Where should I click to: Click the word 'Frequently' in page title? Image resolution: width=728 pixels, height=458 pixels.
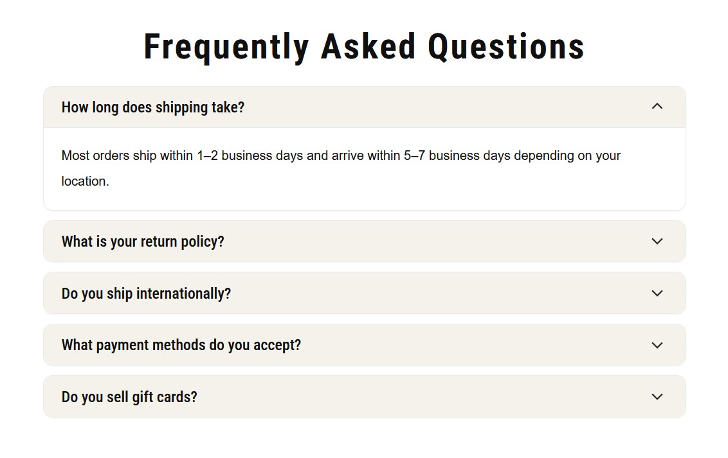coord(226,48)
